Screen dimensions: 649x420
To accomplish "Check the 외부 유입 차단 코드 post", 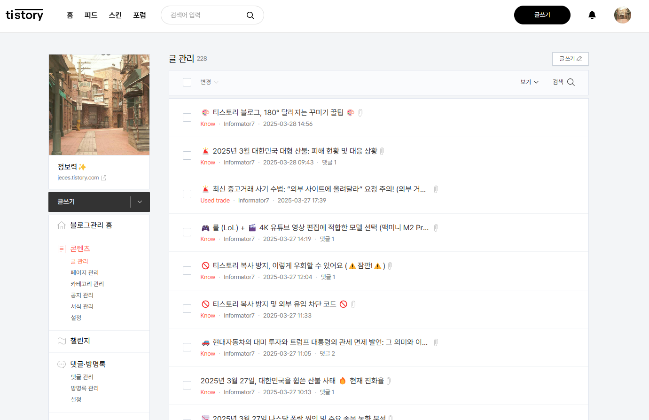I will coord(187,309).
